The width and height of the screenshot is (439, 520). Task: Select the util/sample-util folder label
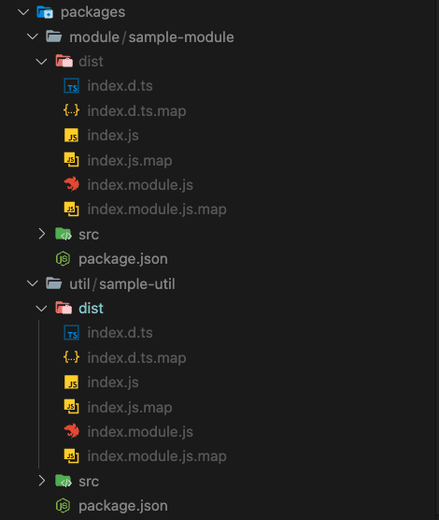[122, 284]
